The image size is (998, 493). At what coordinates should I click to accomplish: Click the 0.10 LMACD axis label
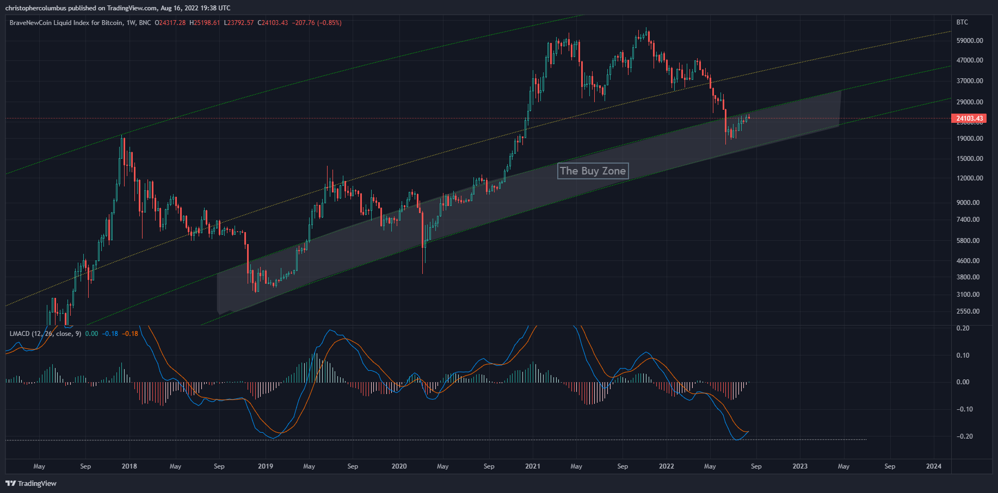[x=963, y=355]
